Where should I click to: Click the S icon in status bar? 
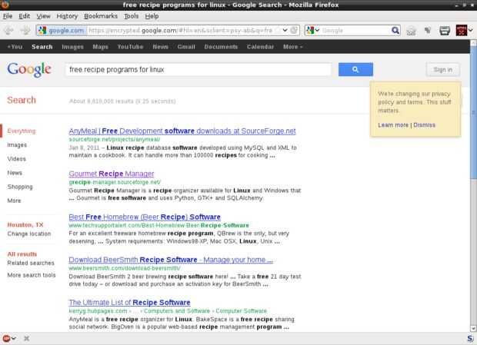(470, 339)
